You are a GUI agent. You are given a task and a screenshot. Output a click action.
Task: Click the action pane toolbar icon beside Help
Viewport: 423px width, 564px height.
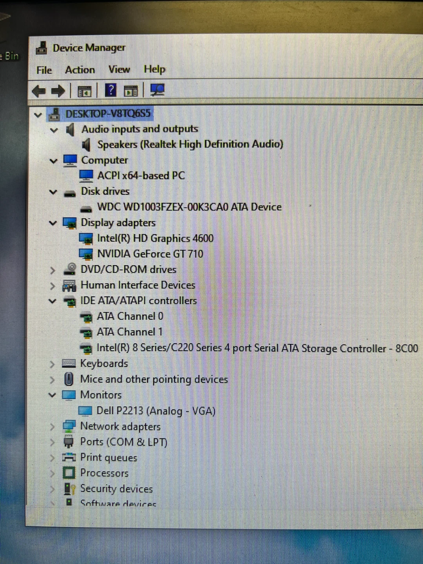pyautogui.click(x=131, y=91)
